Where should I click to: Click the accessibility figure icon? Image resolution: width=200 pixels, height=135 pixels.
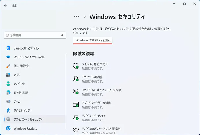pos(8,111)
